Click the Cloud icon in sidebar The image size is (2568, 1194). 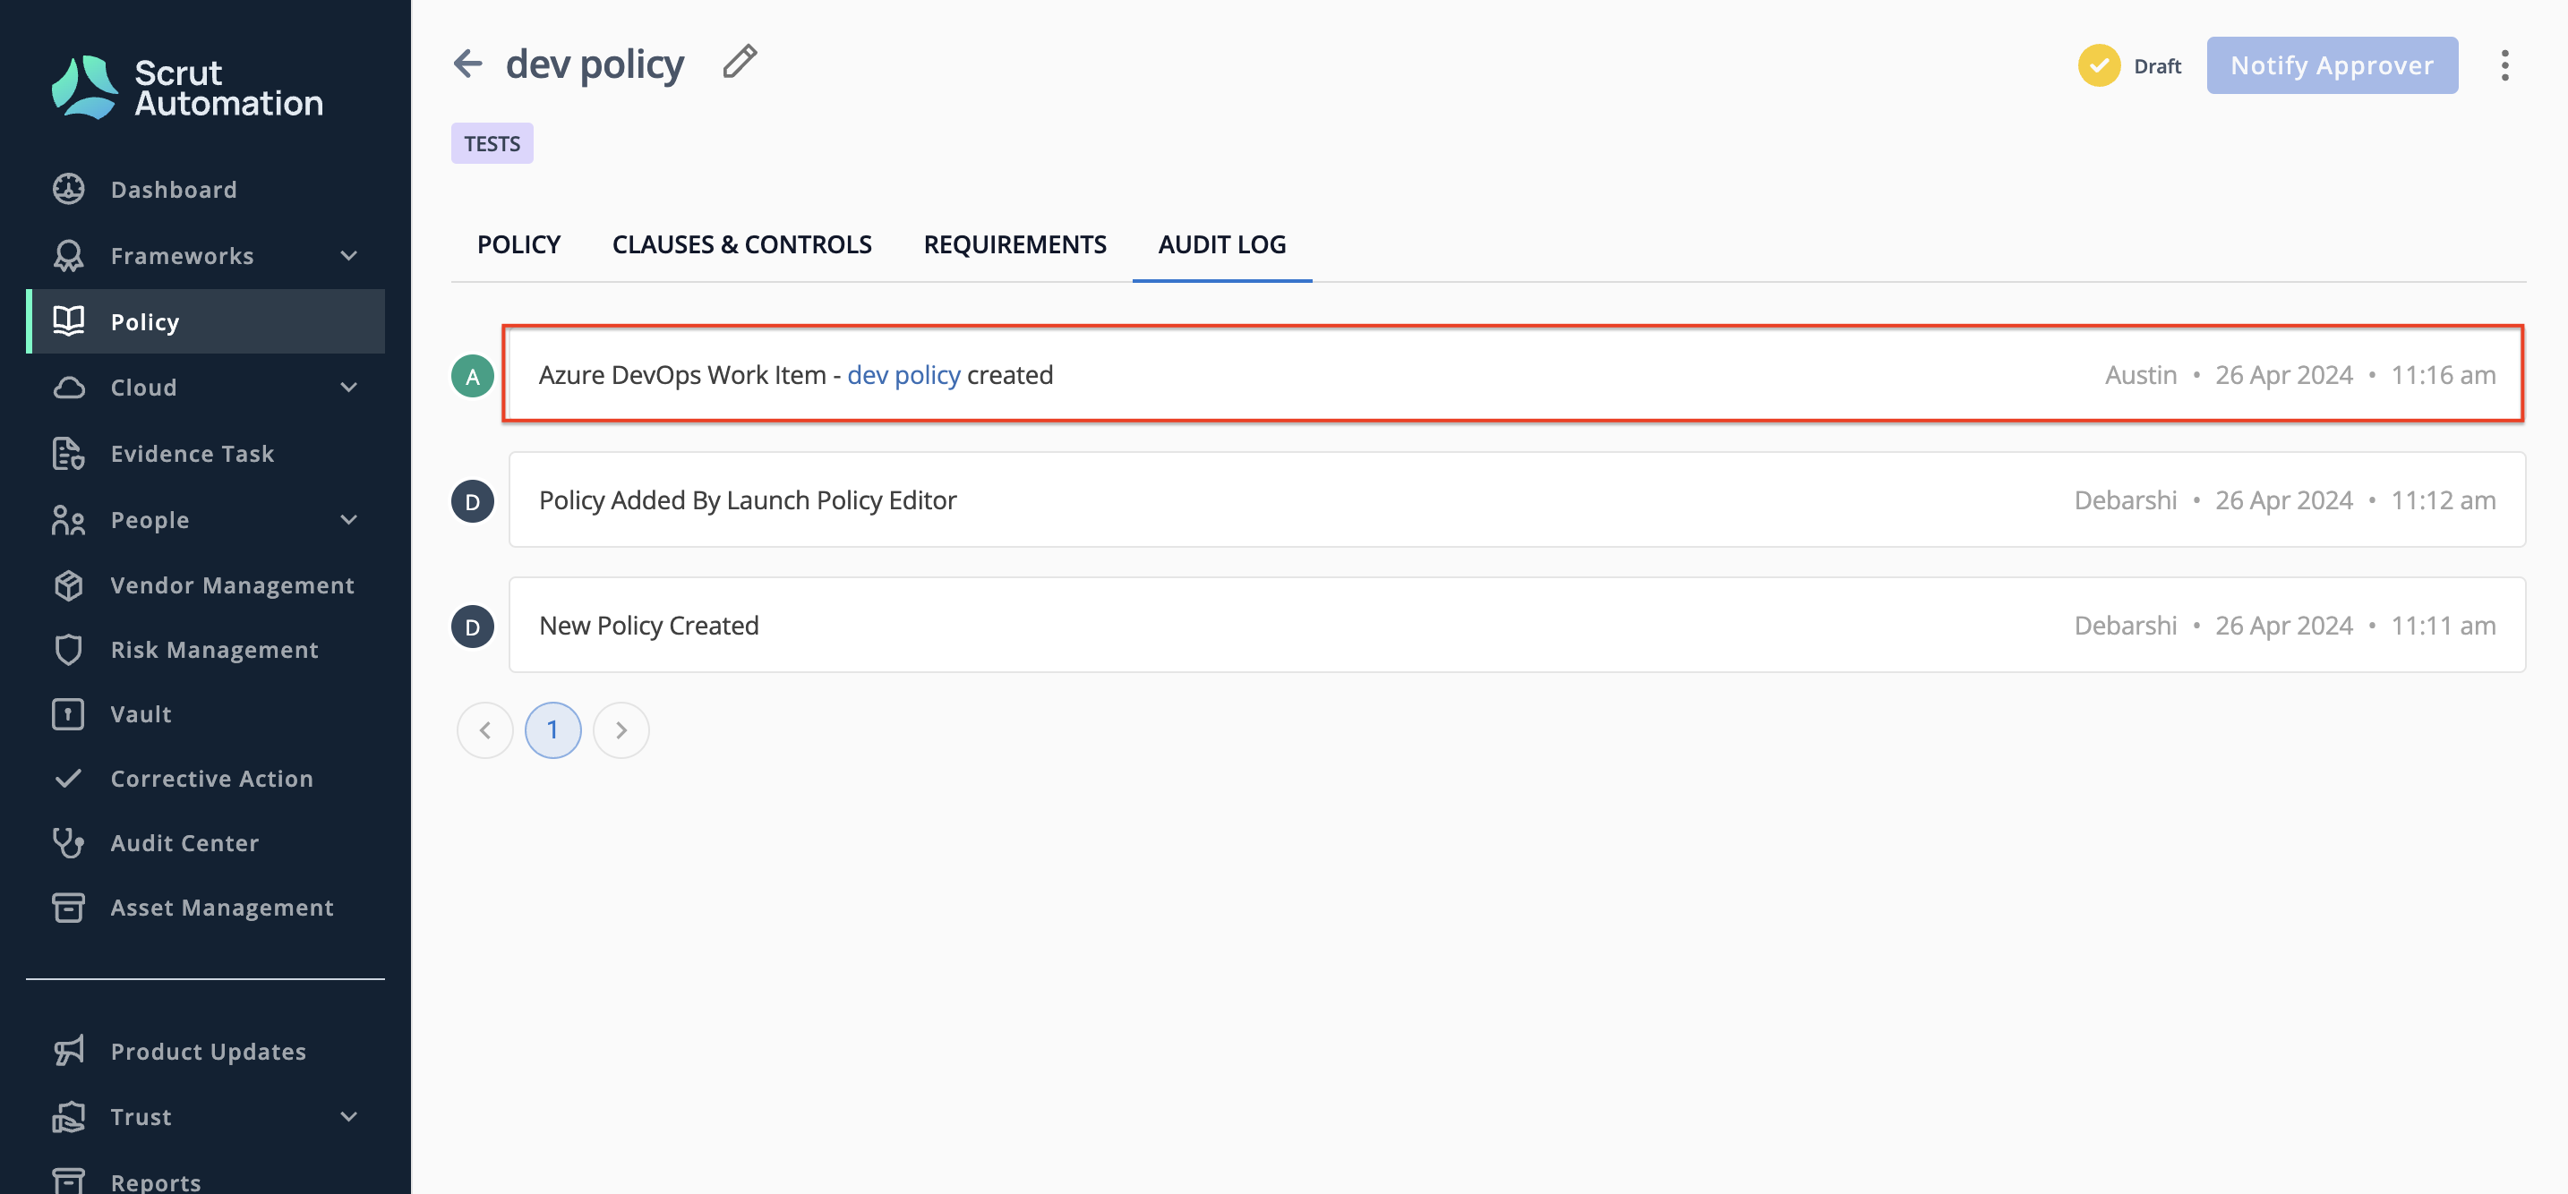[x=69, y=388]
